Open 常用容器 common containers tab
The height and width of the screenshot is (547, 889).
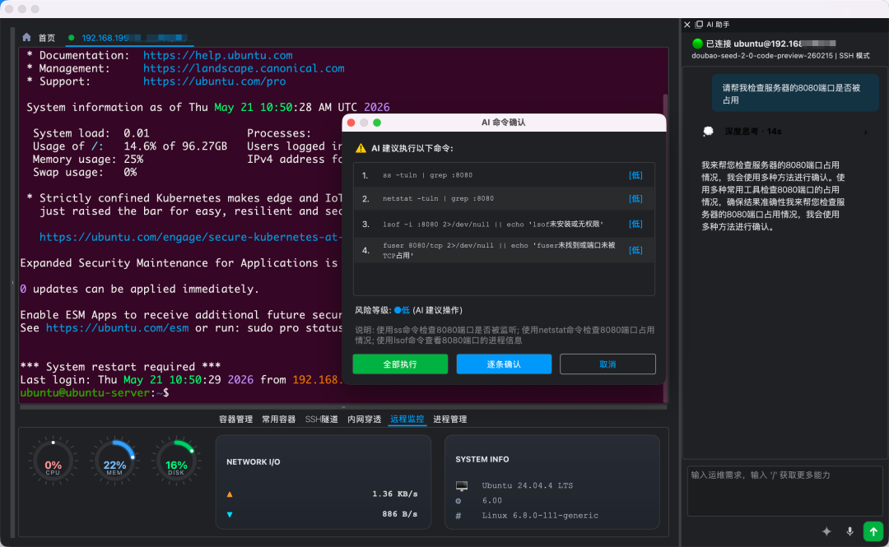[x=278, y=419]
